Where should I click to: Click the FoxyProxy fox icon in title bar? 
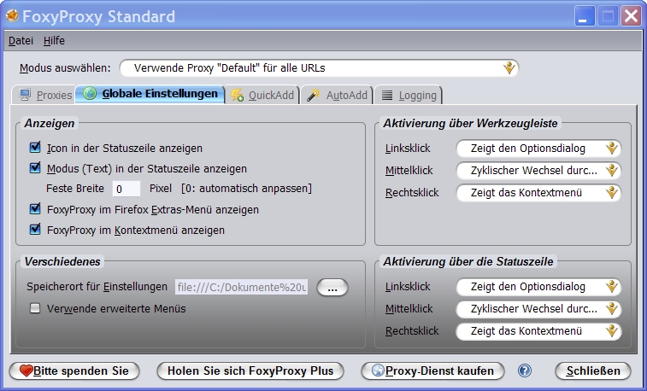coord(12,16)
